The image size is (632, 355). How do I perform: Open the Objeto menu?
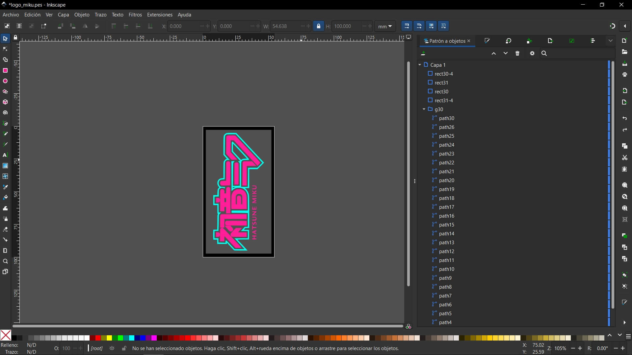click(x=82, y=15)
